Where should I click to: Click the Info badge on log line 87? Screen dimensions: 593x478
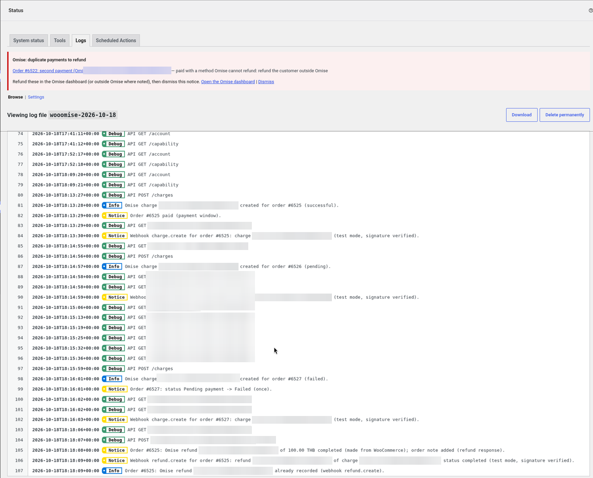coord(112,266)
